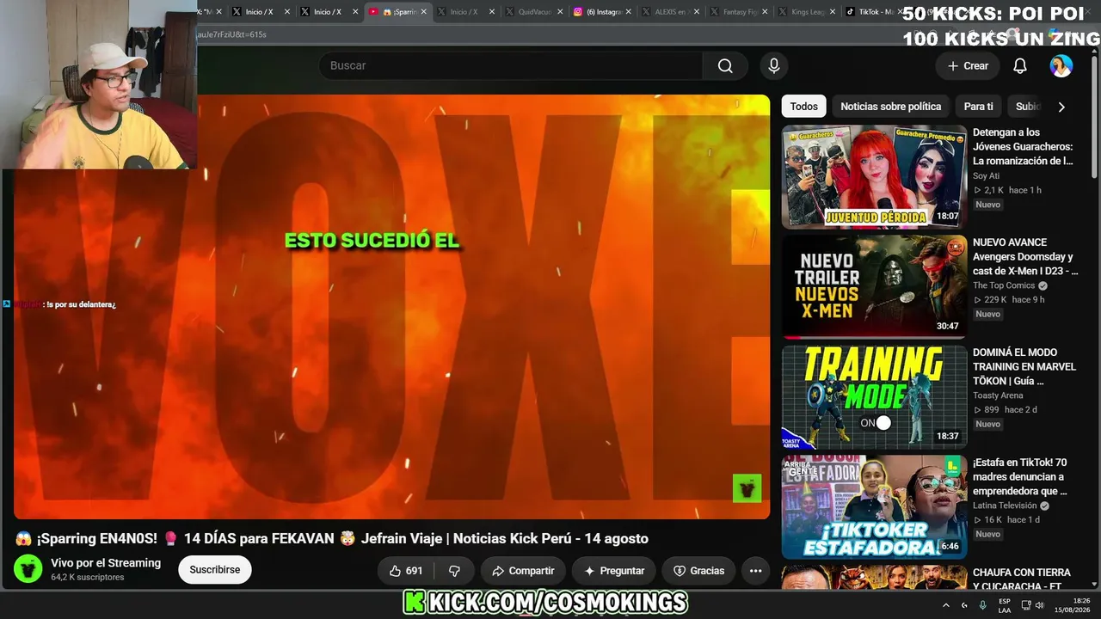This screenshot has width=1101, height=619.
Task: Click the Toasty Arena channel name
Action: 998,396
